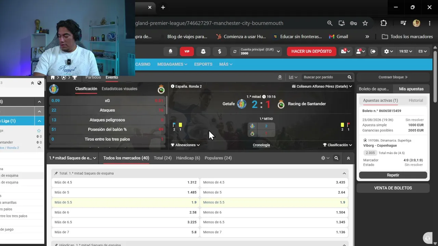Bookmark the page with the star icon

click(x=365, y=23)
